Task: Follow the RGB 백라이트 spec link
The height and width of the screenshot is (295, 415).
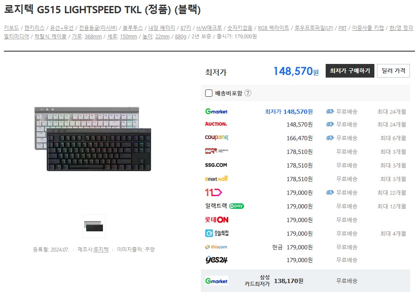Action: tap(274, 28)
